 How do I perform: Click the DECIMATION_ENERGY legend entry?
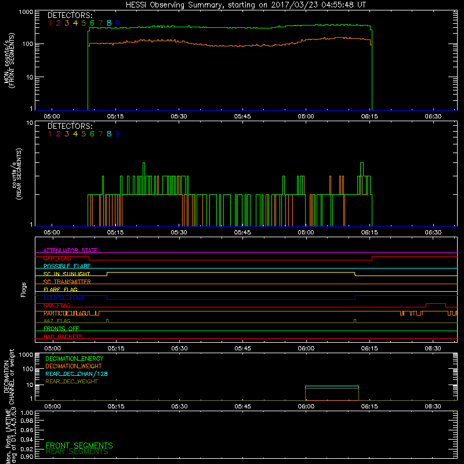pos(74,358)
